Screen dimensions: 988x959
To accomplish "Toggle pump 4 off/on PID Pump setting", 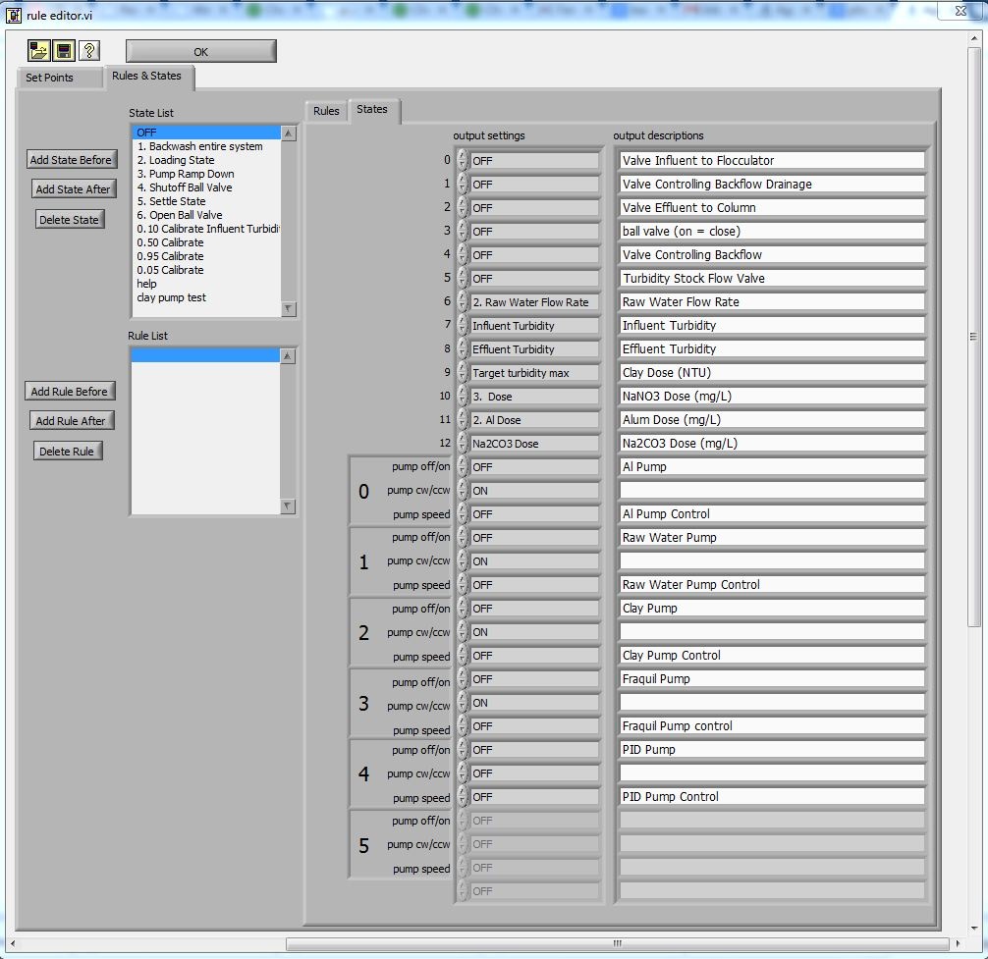I will (535, 750).
